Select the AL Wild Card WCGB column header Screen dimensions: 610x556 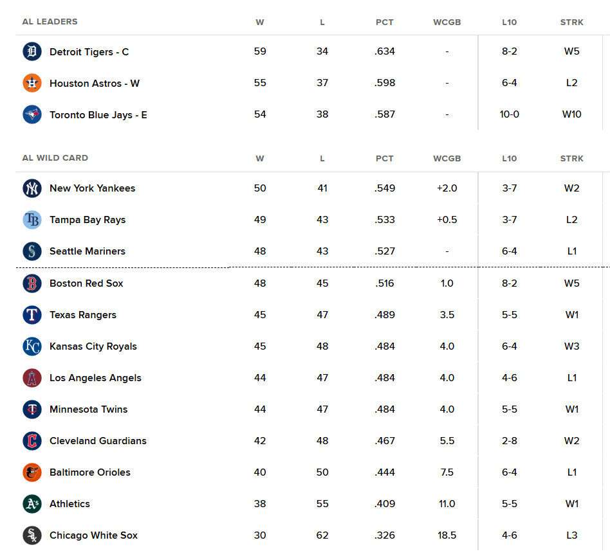[x=447, y=159]
